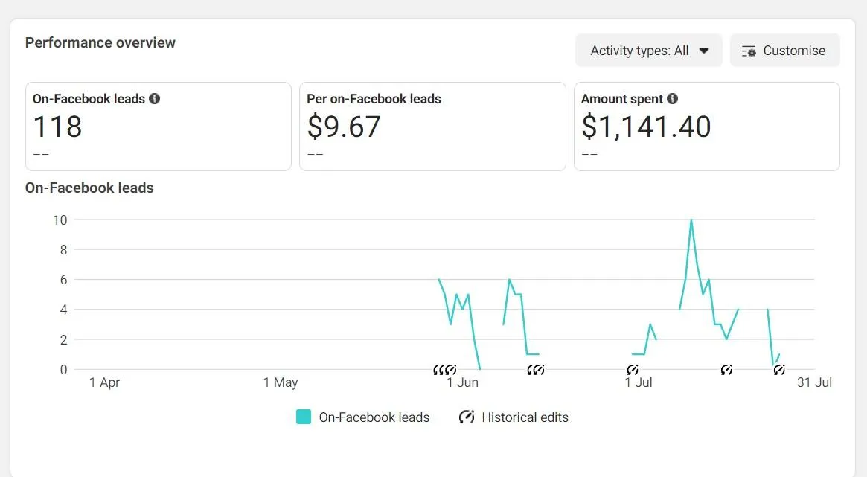Click rightmost edit marker in cluster before 1 Jun
This screenshot has height=477, width=867.
click(451, 370)
